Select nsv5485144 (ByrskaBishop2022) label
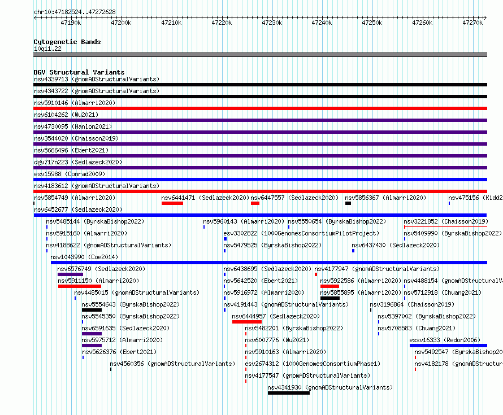The height and width of the screenshot is (415, 503). [x=95, y=221]
